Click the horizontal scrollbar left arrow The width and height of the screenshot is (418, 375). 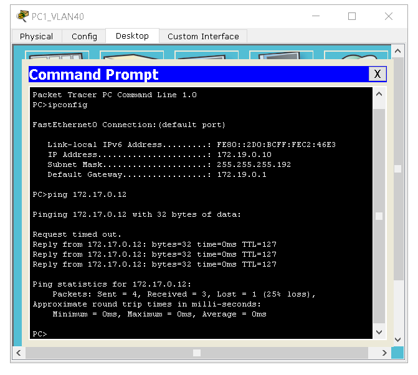pos(19,353)
